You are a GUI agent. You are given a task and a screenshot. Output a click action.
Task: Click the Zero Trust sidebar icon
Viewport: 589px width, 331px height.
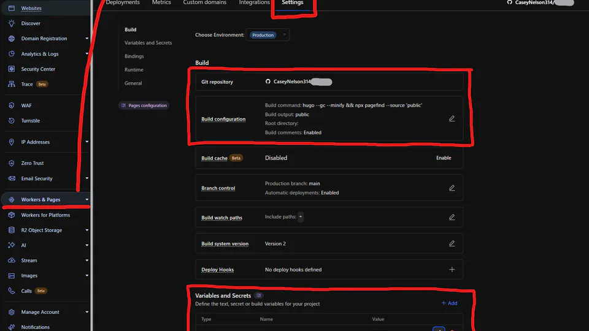pyautogui.click(x=12, y=163)
